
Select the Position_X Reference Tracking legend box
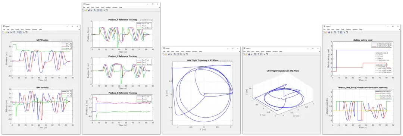(x=144, y=25)
